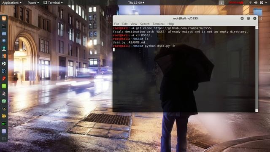Open the Help menu in terminal

(170, 24)
